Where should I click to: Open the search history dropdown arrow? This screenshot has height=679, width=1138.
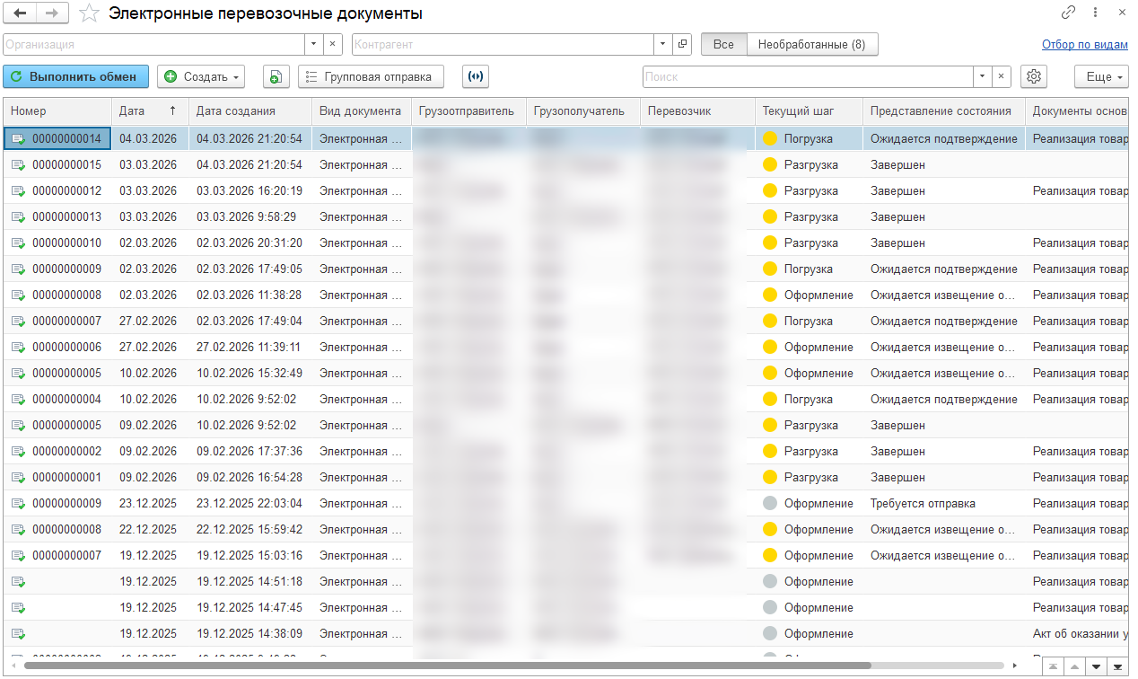click(x=984, y=77)
